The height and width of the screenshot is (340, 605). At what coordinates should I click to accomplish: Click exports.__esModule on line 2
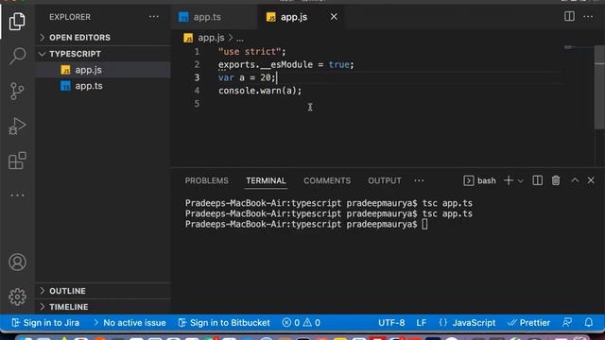266,65
